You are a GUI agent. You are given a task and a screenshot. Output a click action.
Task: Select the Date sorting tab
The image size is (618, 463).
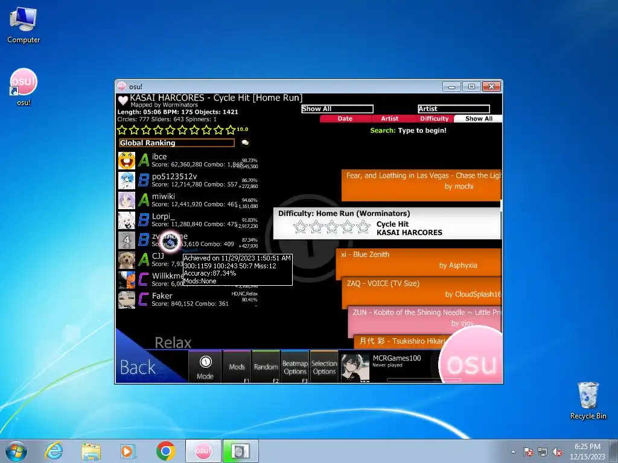point(345,119)
